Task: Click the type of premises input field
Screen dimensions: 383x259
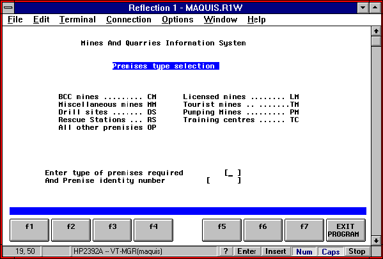Action: pos(233,173)
